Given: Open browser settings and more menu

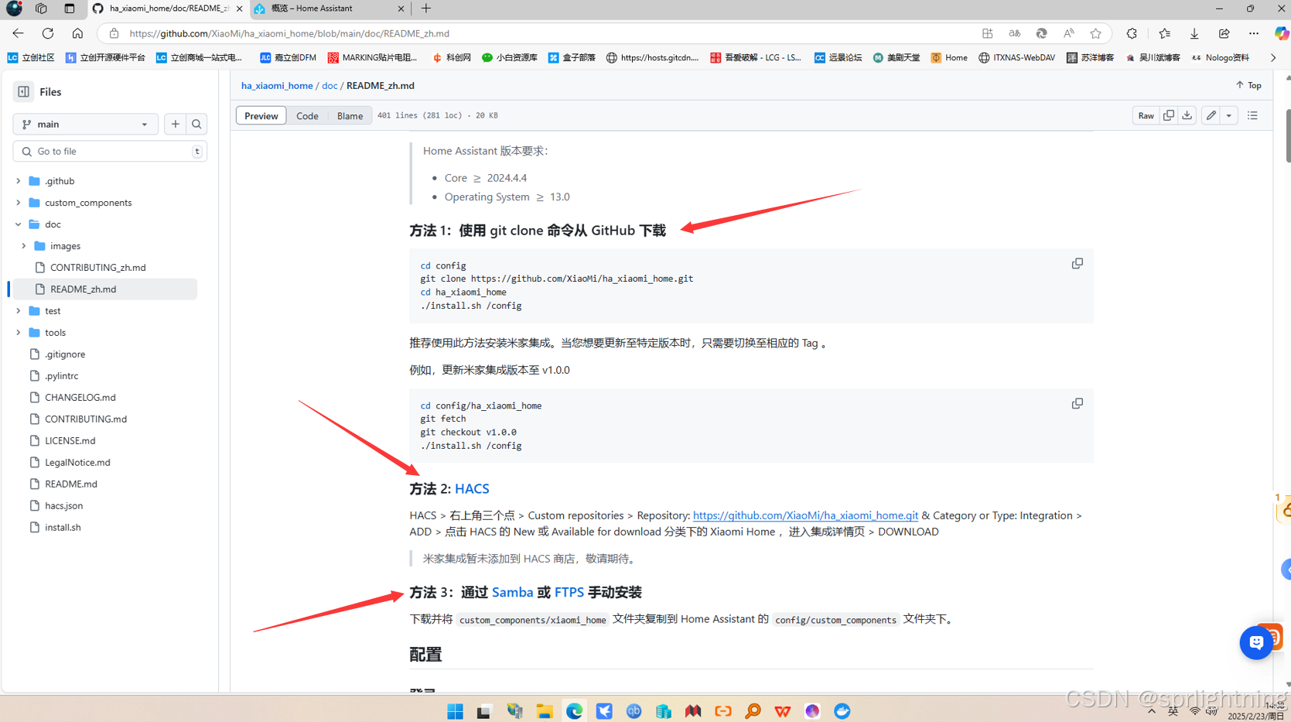Looking at the screenshot, I should tap(1253, 33).
